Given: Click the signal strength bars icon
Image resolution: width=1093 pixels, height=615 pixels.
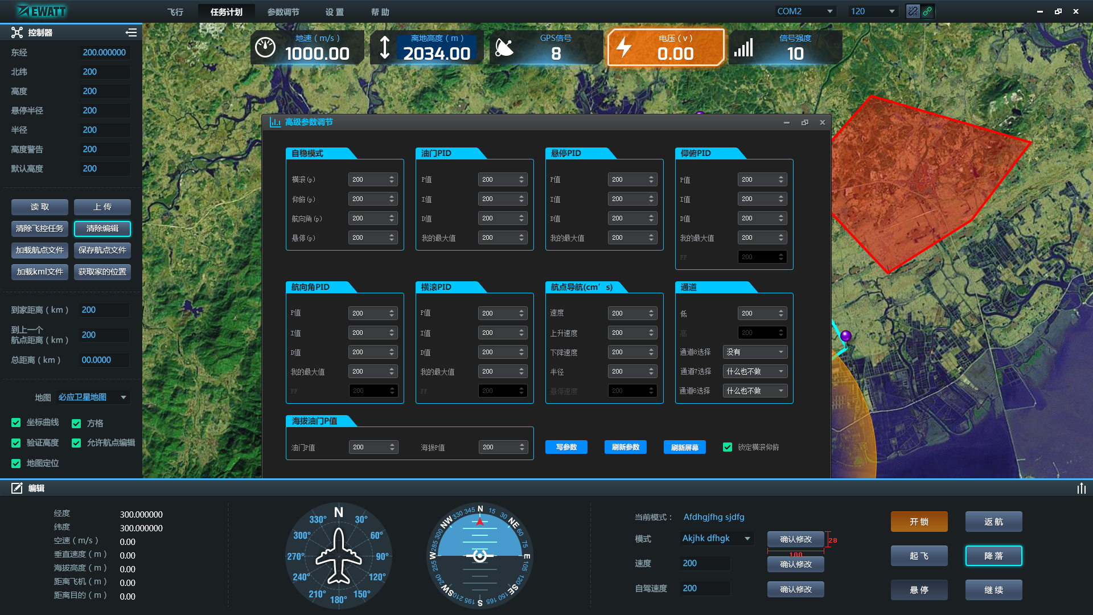Looking at the screenshot, I should click(743, 48).
